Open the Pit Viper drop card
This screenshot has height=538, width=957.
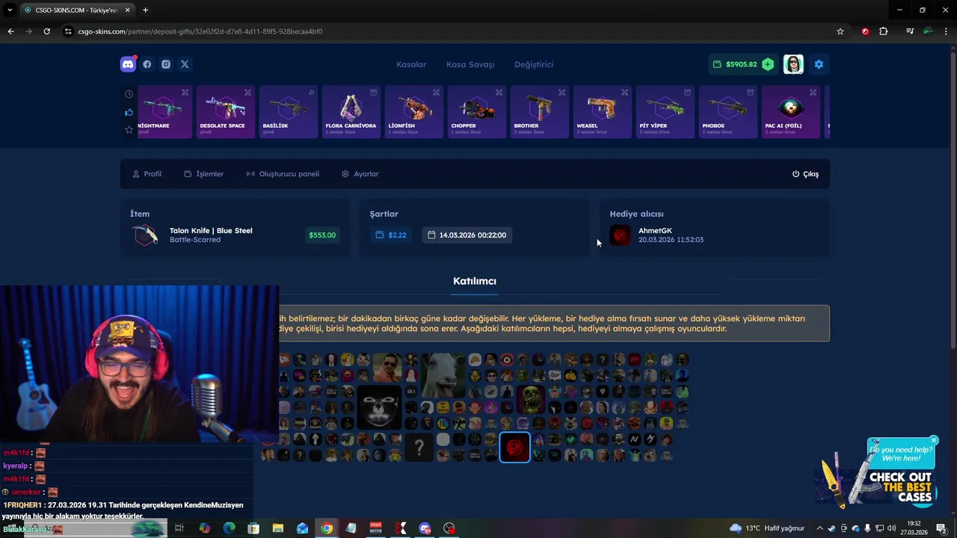tap(665, 112)
